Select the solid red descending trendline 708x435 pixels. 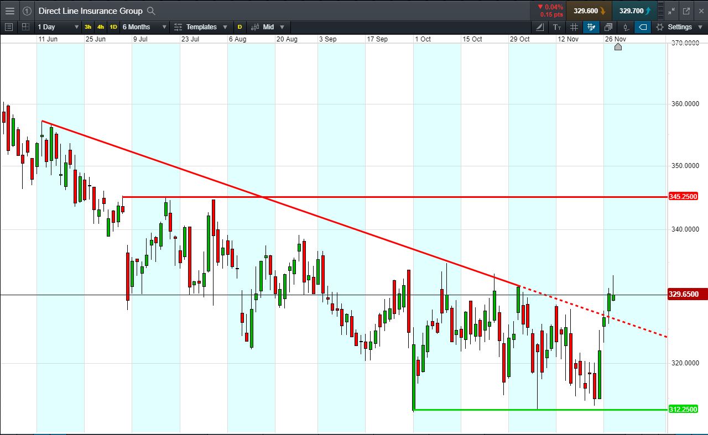click(280, 203)
